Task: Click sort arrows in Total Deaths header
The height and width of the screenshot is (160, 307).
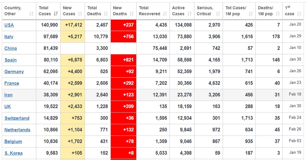Action: point(106,14)
